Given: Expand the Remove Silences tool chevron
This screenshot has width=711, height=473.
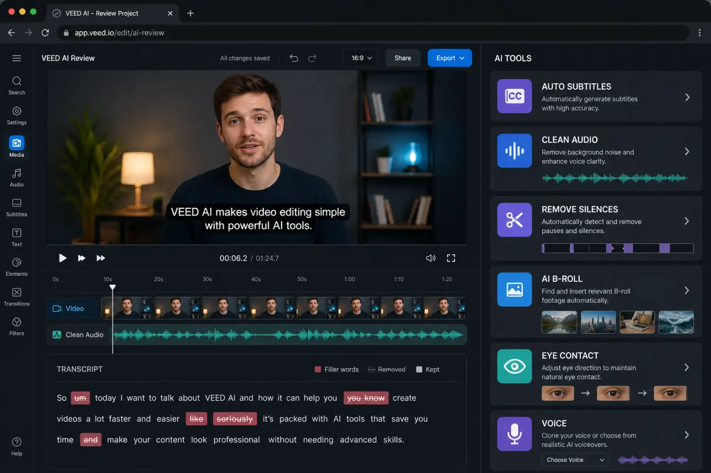Looking at the screenshot, I should pos(687,221).
